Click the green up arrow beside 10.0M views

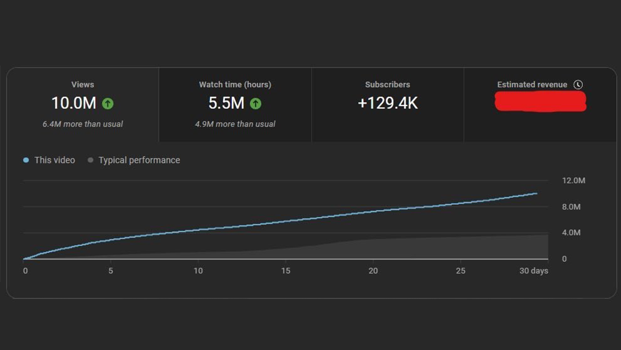click(x=108, y=103)
